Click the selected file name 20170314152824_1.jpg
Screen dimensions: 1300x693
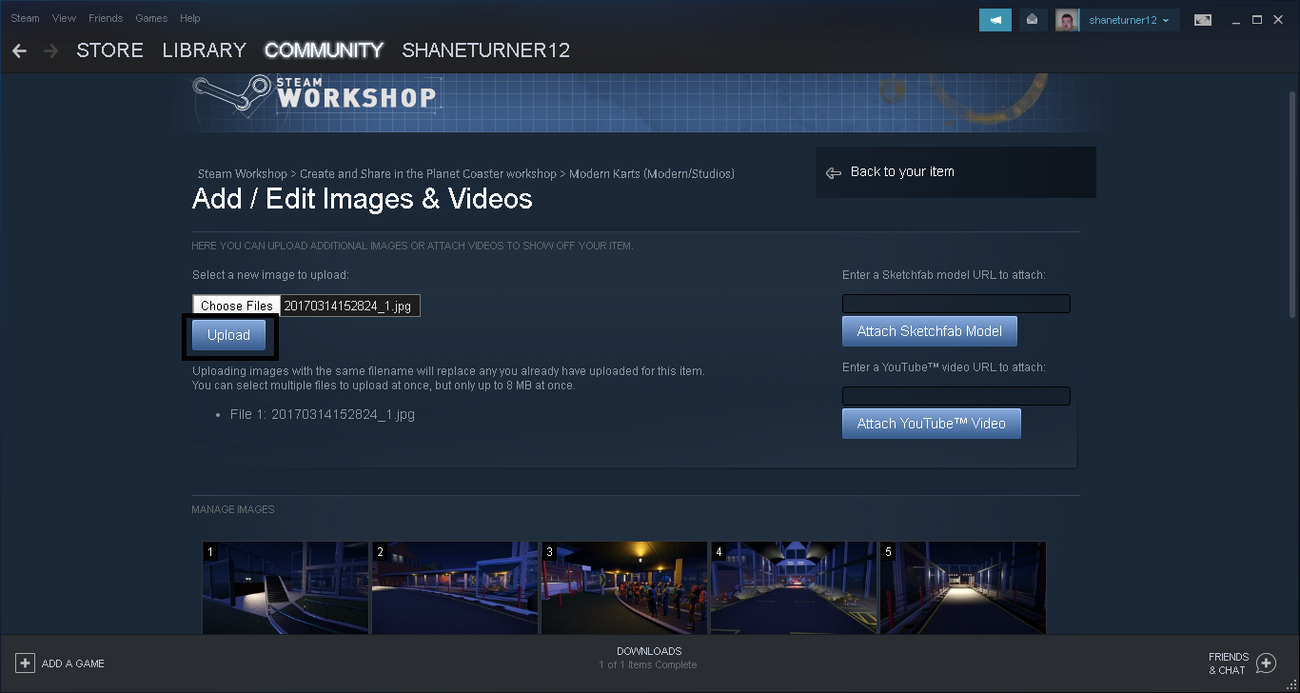[347, 306]
